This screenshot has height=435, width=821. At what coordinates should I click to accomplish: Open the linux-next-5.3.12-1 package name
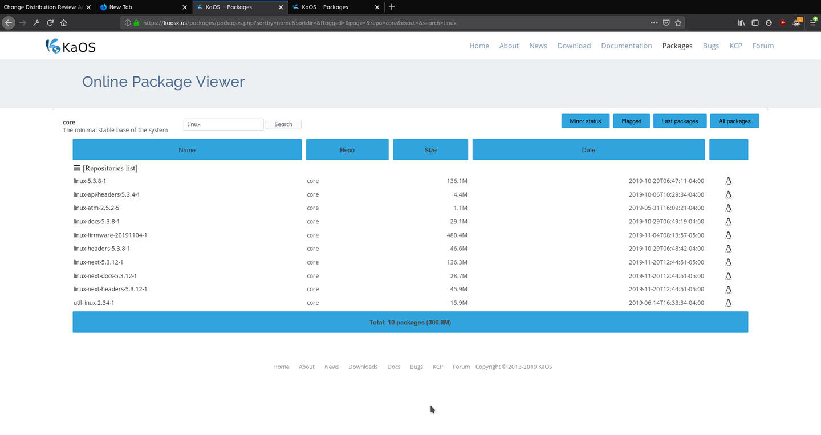click(98, 262)
